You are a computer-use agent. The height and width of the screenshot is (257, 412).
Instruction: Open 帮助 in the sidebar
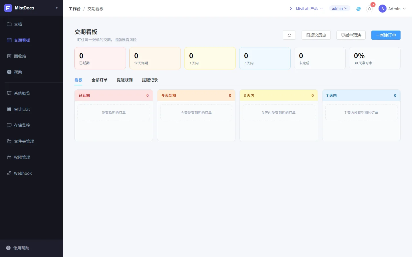coord(31,72)
